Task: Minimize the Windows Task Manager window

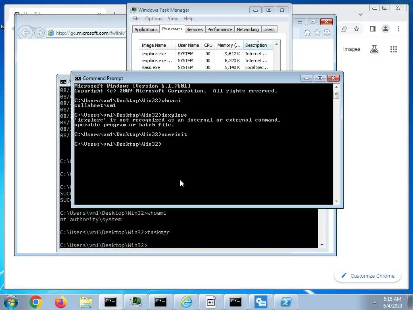Action: 255,10
